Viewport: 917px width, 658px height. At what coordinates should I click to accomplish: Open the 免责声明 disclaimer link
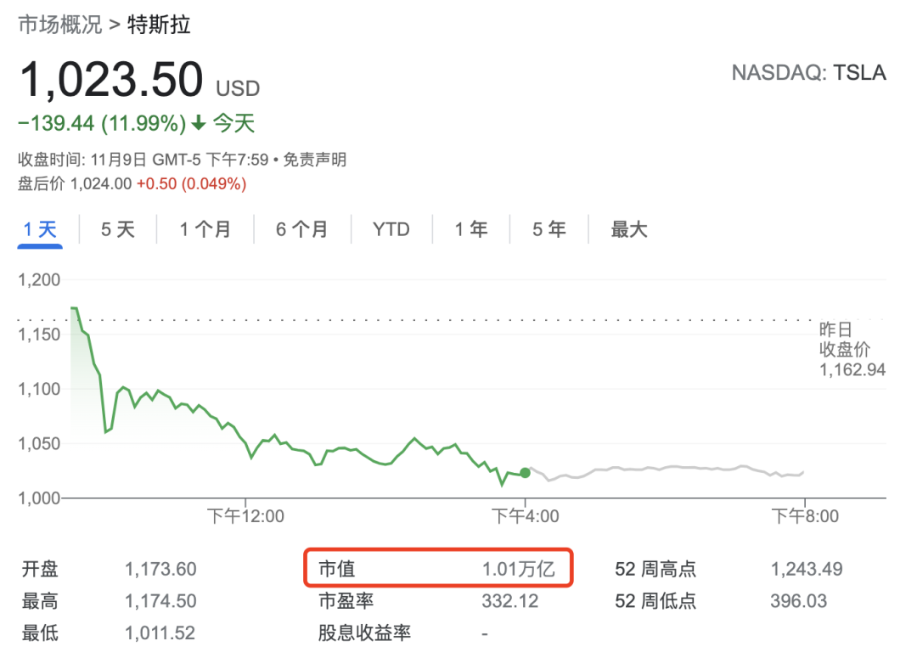(315, 160)
